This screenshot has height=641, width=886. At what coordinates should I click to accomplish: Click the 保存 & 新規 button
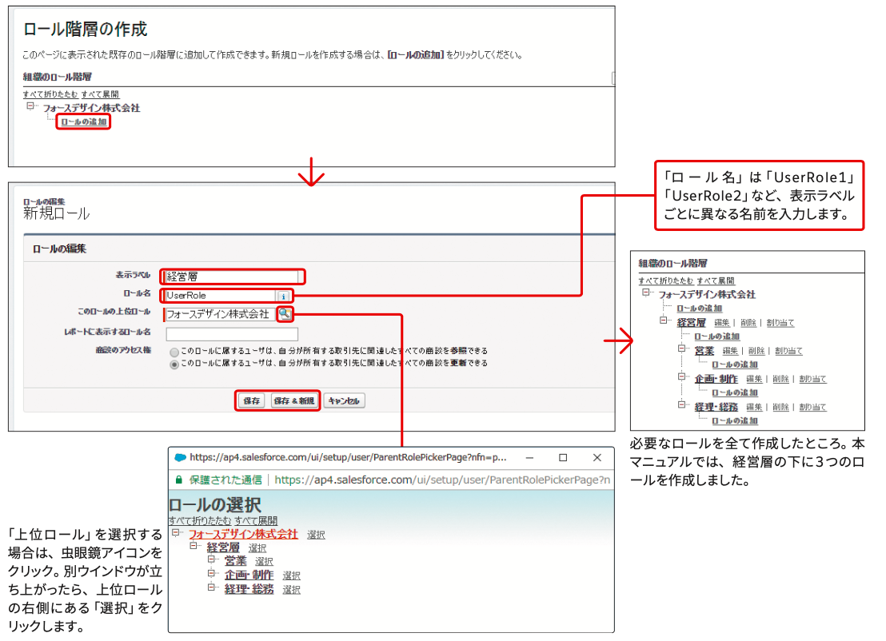293,401
